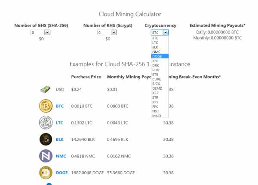Image resolution: width=258 pixels, height=185 pixels.
Task: Select LTC in the cryptocurrency list
Action: point(160,43)
